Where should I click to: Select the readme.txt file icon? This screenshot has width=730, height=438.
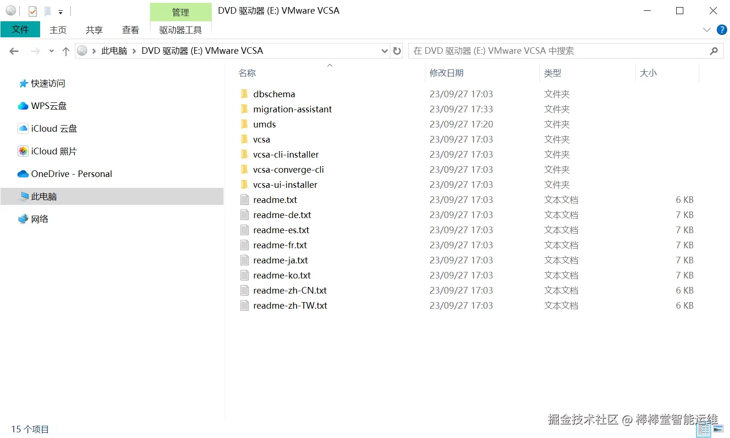coord(244,200)
